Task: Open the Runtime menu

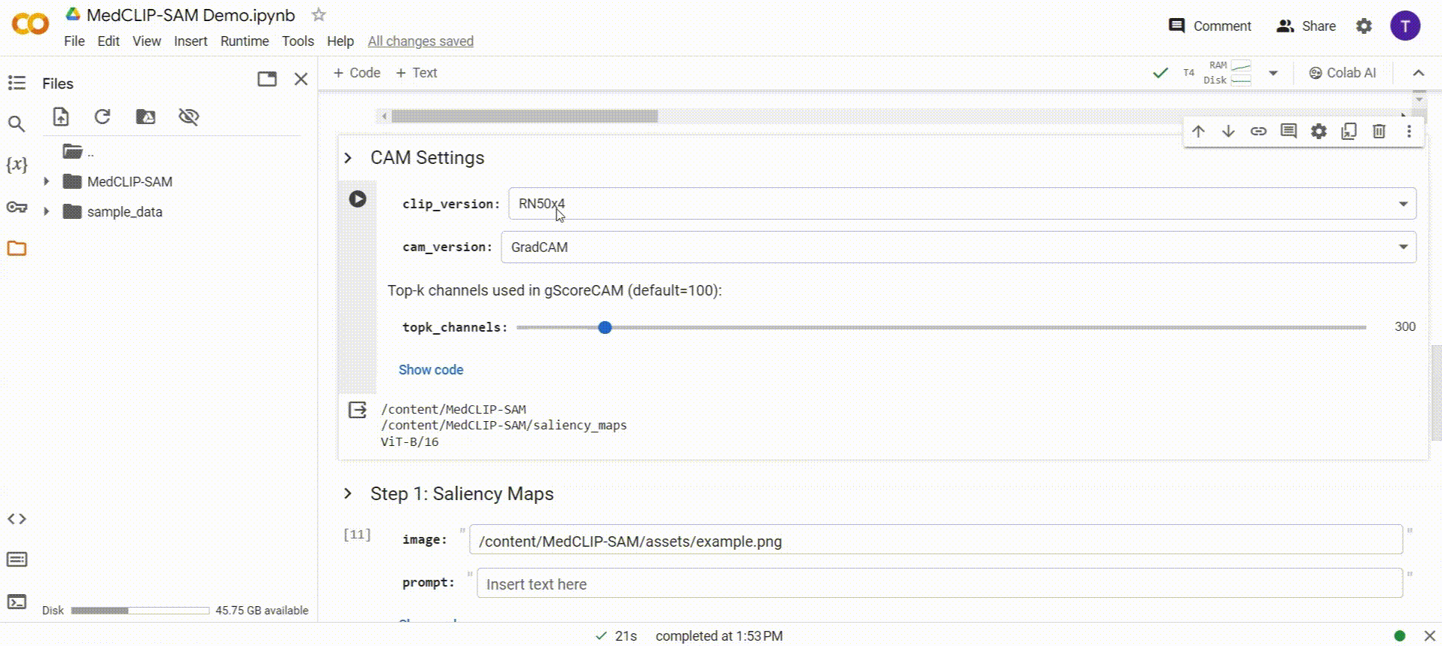Action: tap(244, 41)
